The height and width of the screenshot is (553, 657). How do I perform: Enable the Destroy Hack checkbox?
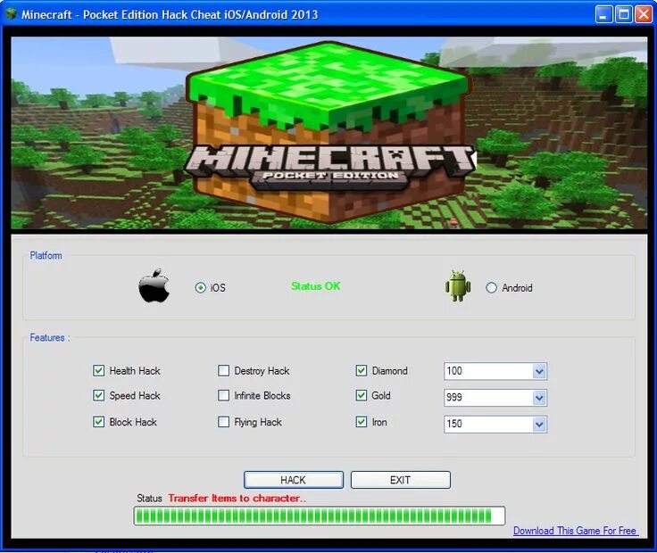click(x=224, y=370)
